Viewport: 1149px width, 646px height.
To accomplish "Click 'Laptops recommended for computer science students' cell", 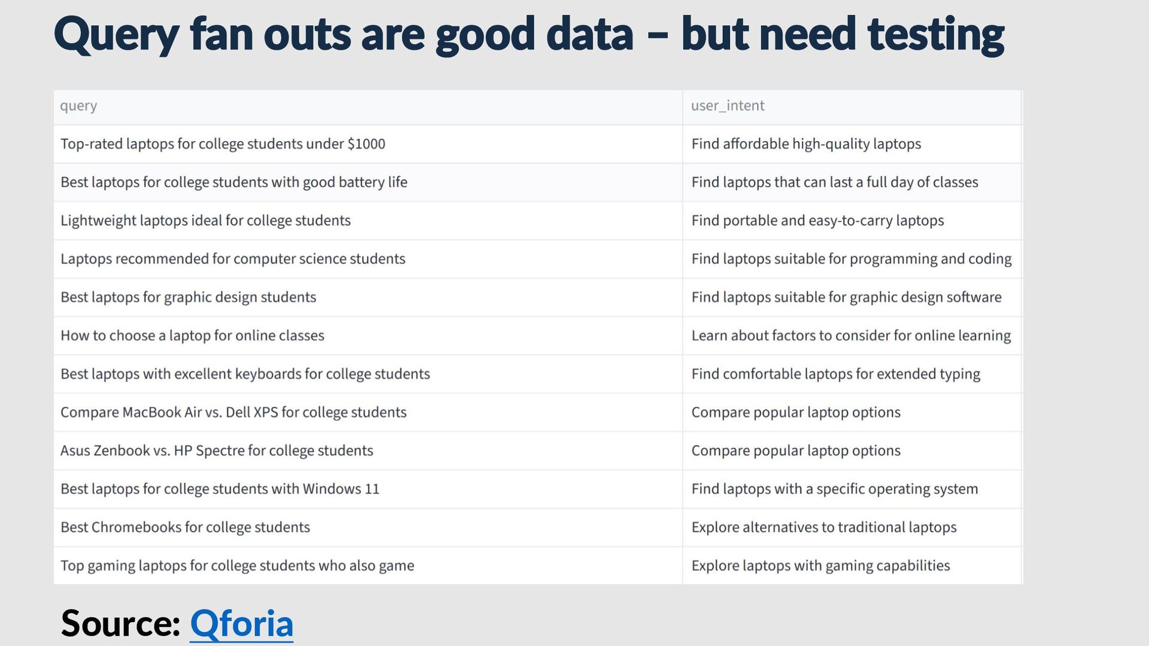I will [368, 259].
